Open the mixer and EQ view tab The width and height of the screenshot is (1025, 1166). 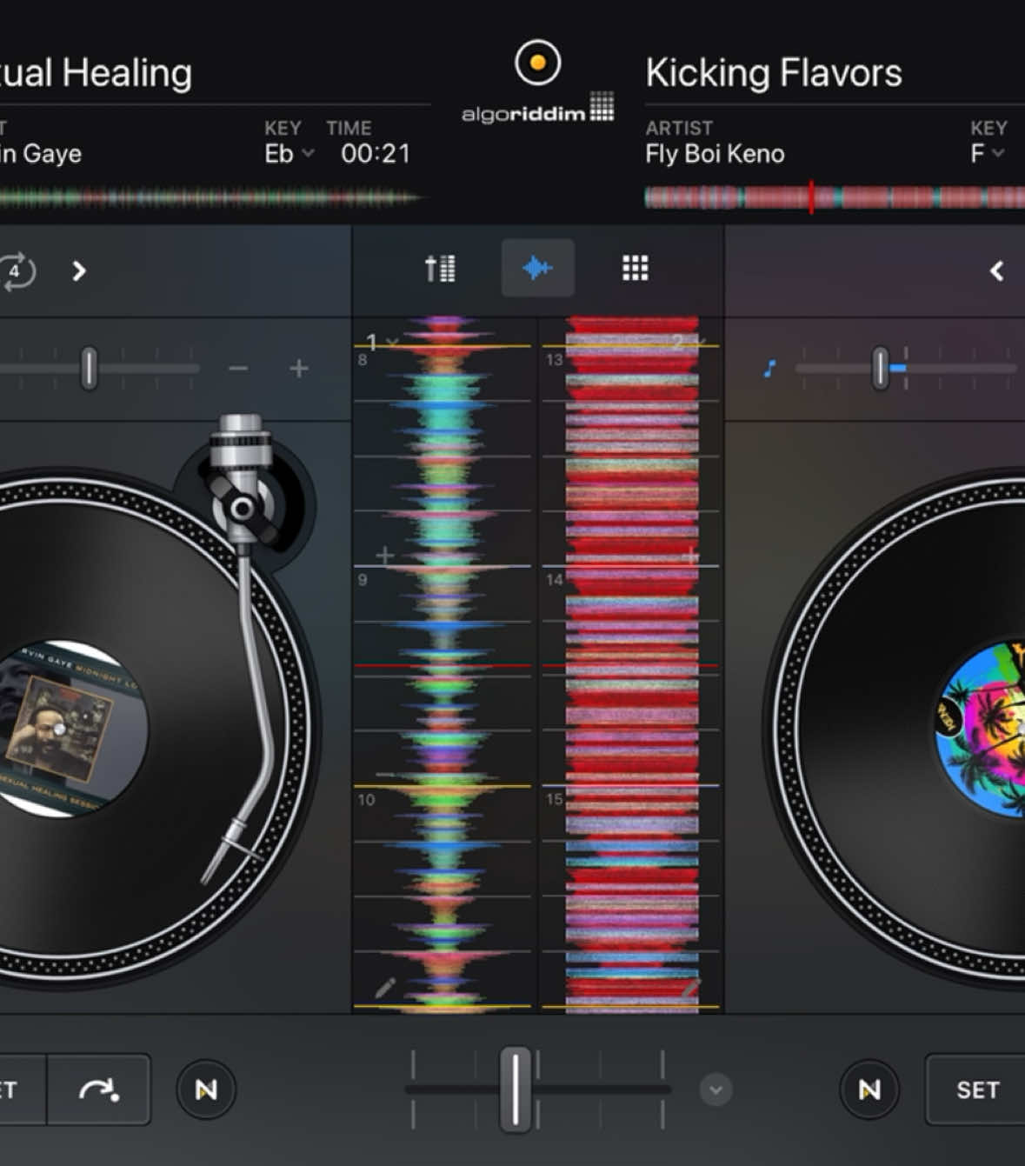pyautogui.click(x=440, y=268)
